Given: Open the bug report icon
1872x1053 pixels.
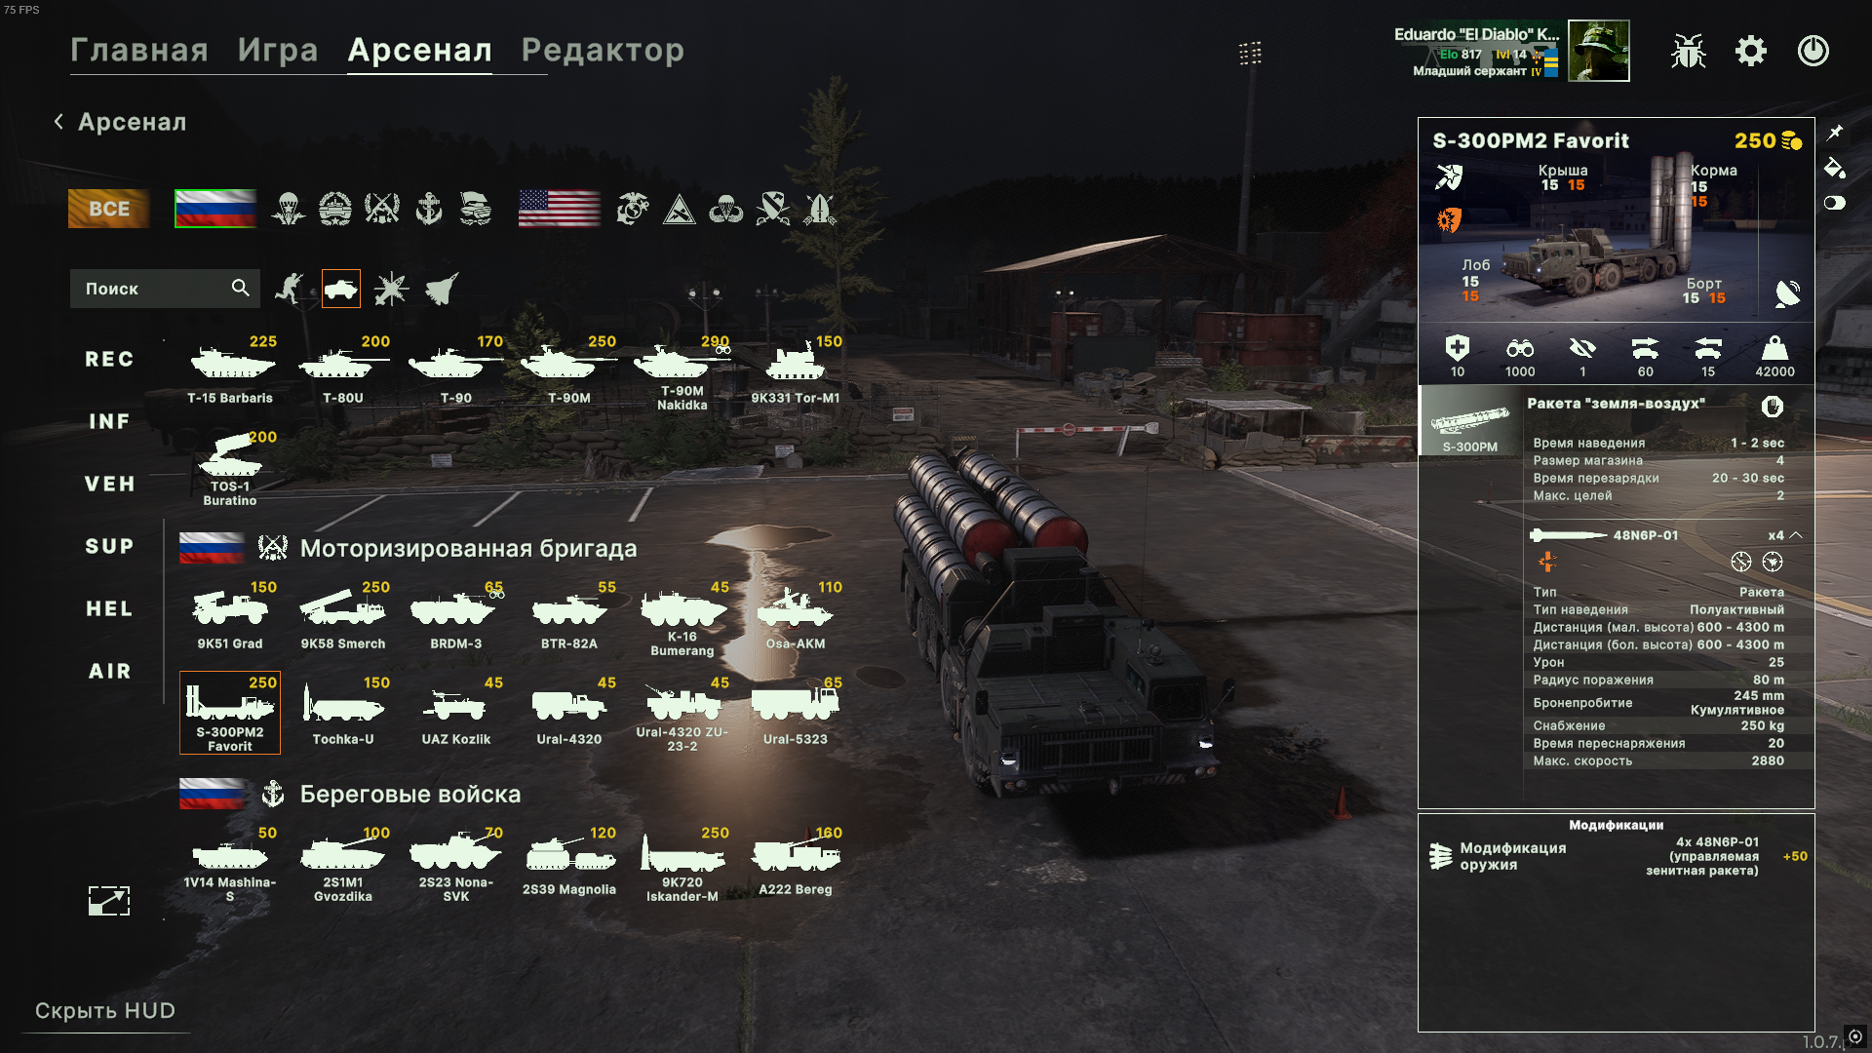Looking at the screenshot, I should 1688,51.
